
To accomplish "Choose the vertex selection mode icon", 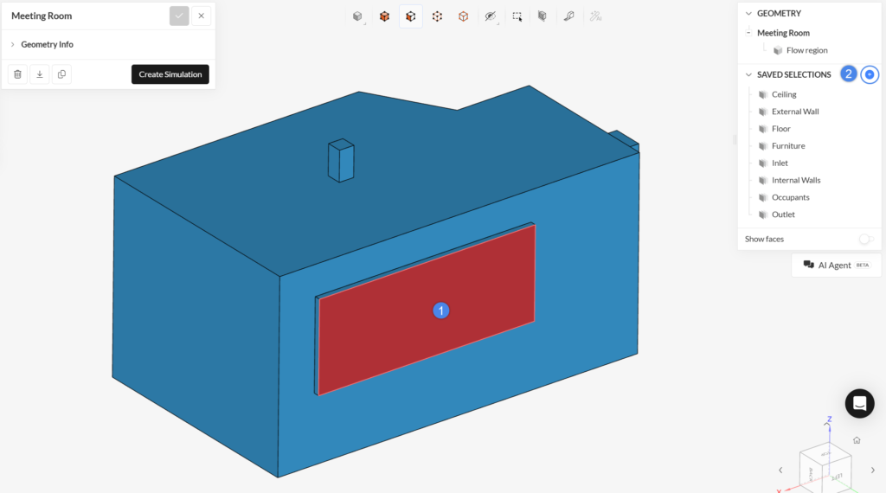I will click(x=437, y=16).
